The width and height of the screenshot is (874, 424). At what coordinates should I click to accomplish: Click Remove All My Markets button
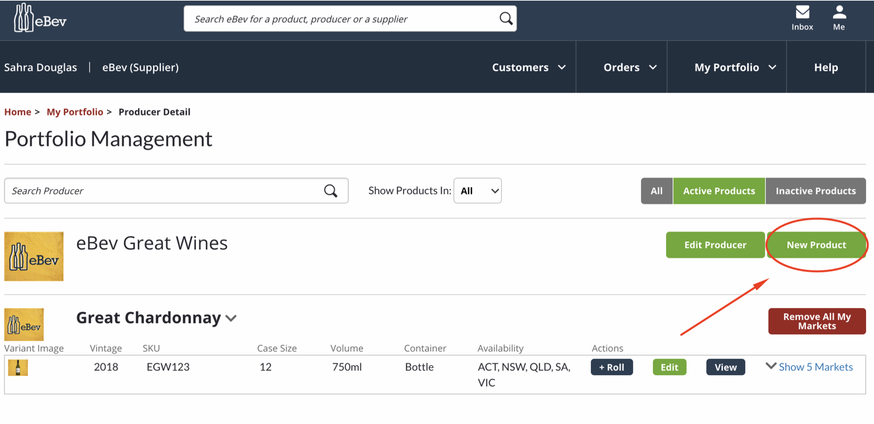tap(817, 321)
